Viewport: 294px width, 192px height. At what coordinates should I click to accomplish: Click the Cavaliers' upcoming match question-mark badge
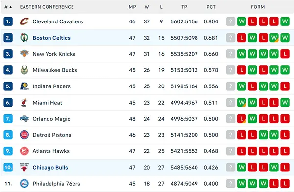click(x=231, y=21)
